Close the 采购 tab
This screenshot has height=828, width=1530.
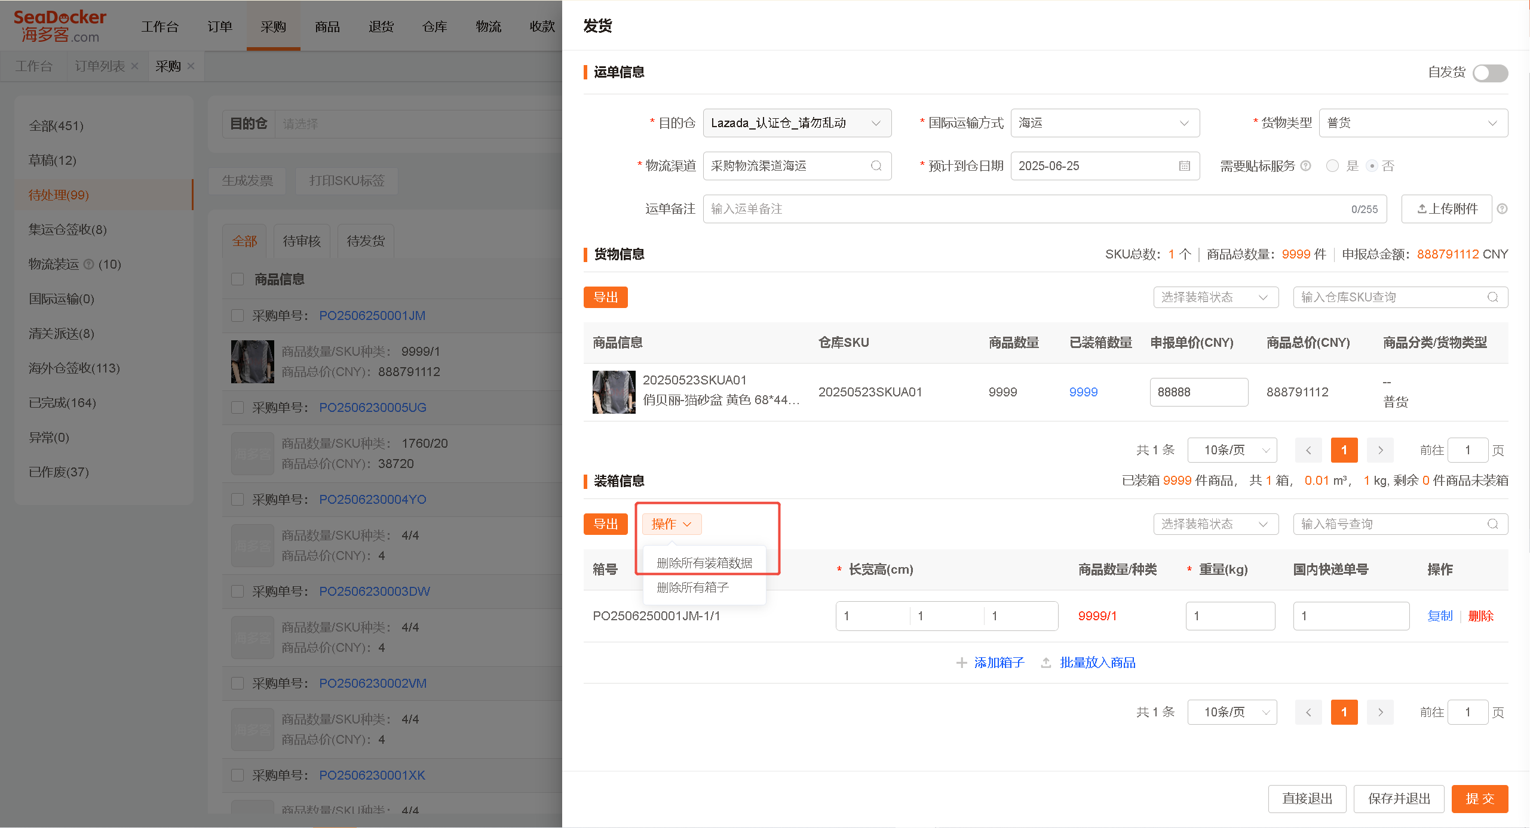(191, 66)
